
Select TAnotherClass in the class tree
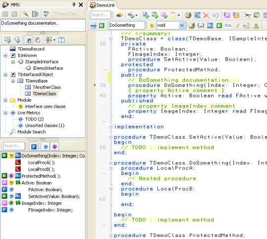[x=46, y=87]
